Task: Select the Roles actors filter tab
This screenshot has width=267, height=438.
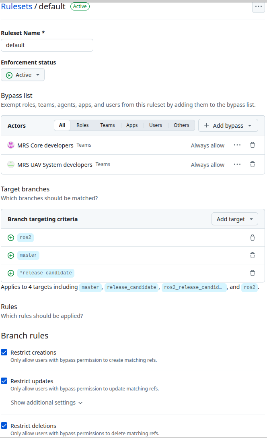Action: click(82, 125)
